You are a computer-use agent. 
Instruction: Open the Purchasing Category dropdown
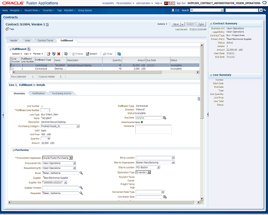[78, 126]
